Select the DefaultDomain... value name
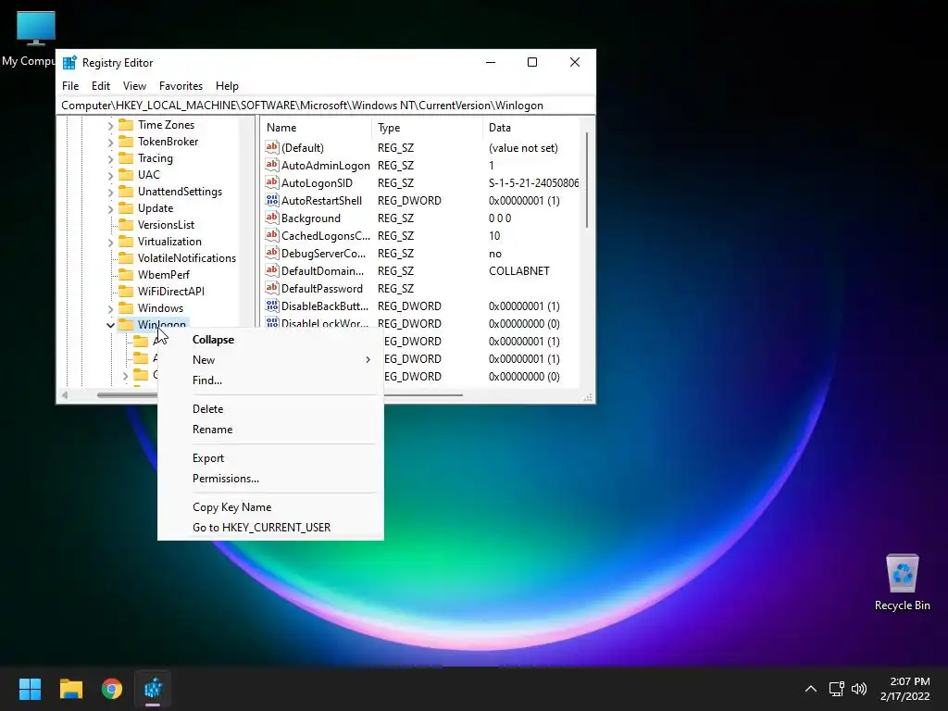This screenshot has width=948, height=711. 322,271
